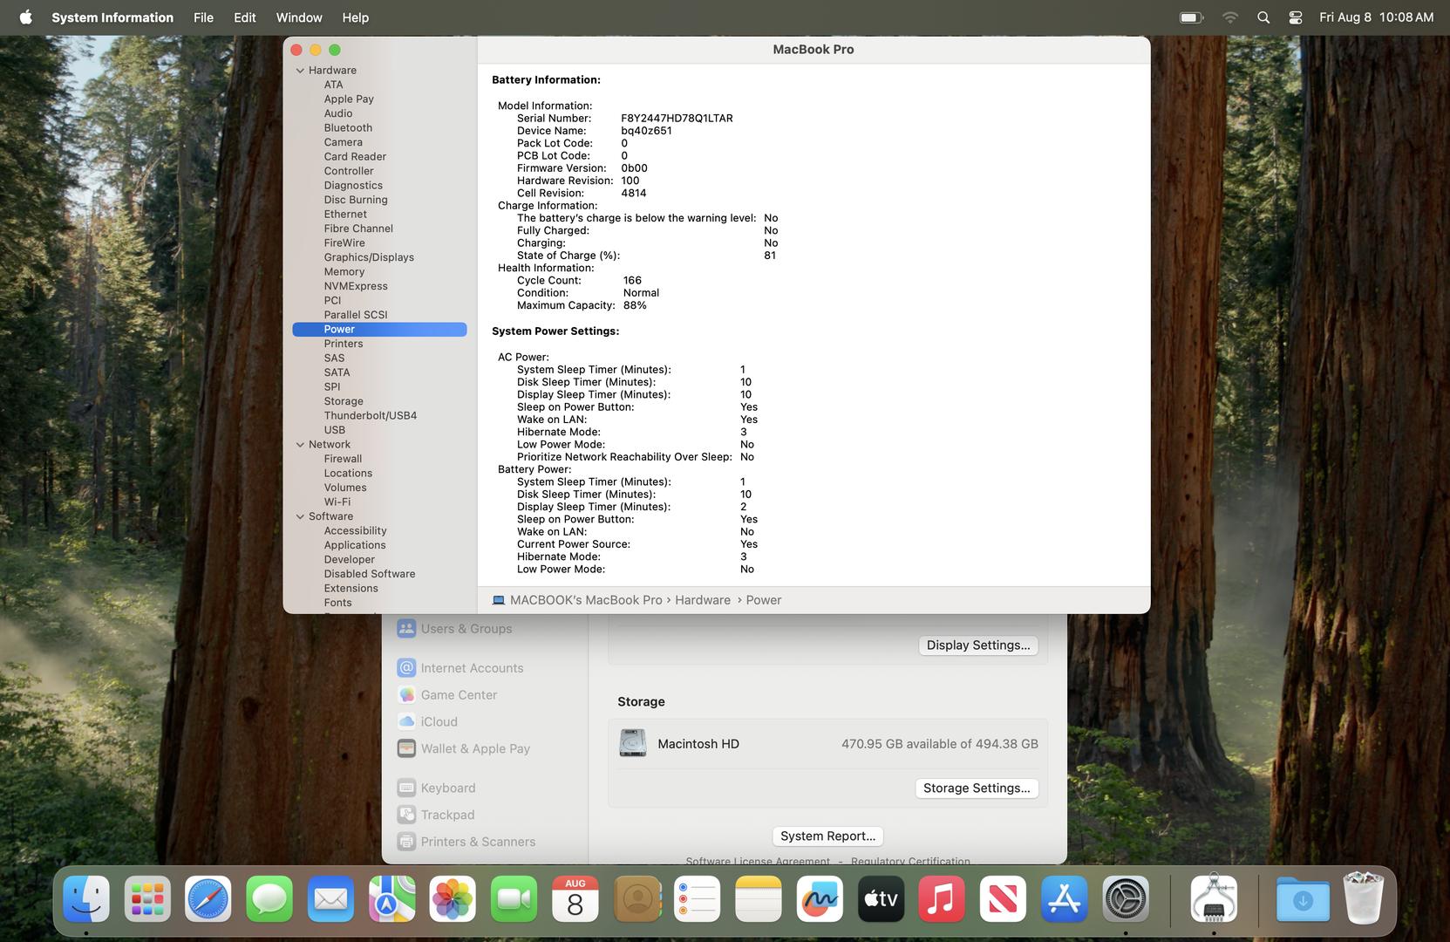Viewport: 1450px width, 942px height.
Task: Open Messages app in Dock
Action: (x=269, y=898)
